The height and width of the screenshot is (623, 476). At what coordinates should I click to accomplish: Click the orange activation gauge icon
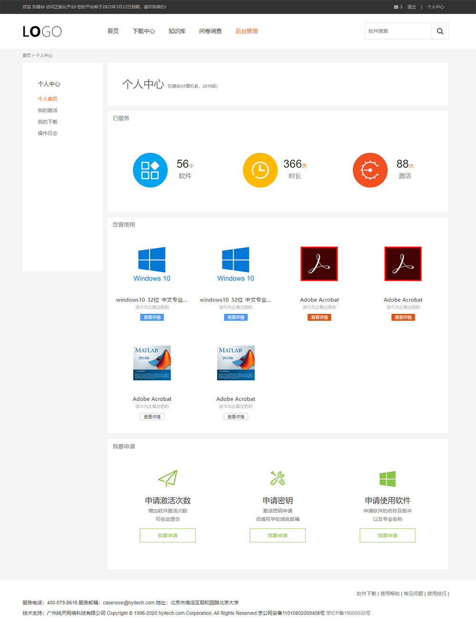click(x=370, y=170)
